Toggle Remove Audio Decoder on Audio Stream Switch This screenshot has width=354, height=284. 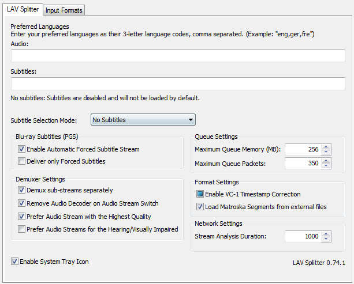[22, 203]
